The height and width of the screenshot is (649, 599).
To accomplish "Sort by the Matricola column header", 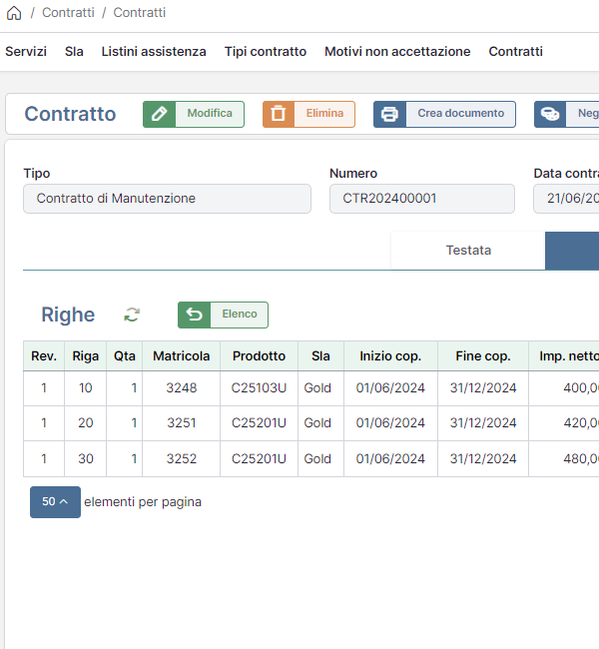I will [x=182, y=356].
